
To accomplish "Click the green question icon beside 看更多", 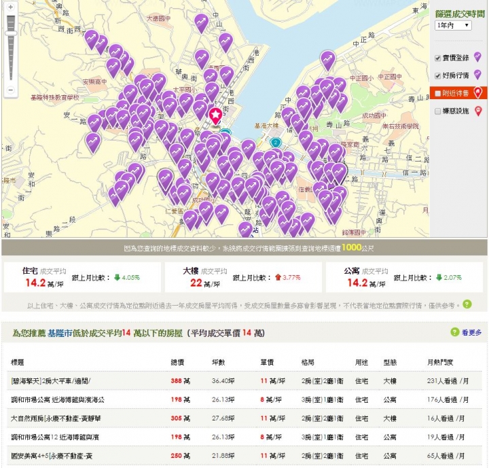I will 454,332.
